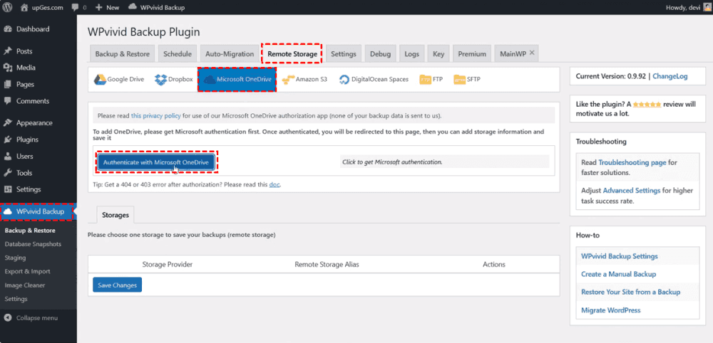713x343 pixels.
Task: Open the Key tab
Action: 438,53
